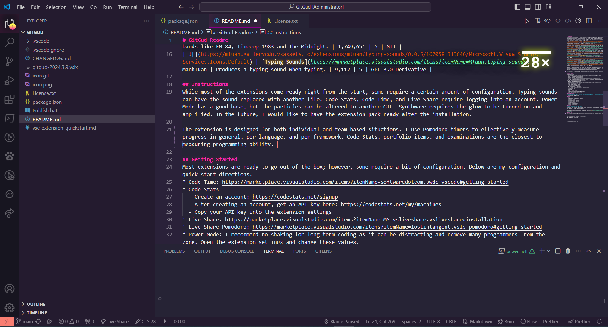Open the terminal-style activity bar icon
This screenshot has width=608, height=327.
tap(9, 118)
